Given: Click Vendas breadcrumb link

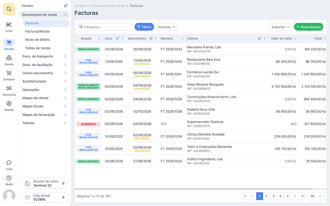Looking at the screenshot, I should (80, 6).
